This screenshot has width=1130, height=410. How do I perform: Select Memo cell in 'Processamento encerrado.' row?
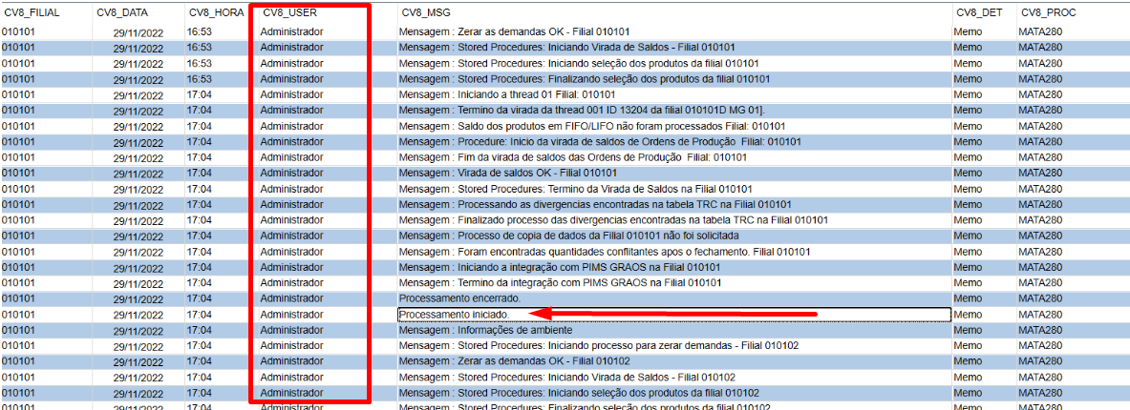point(968,298)
